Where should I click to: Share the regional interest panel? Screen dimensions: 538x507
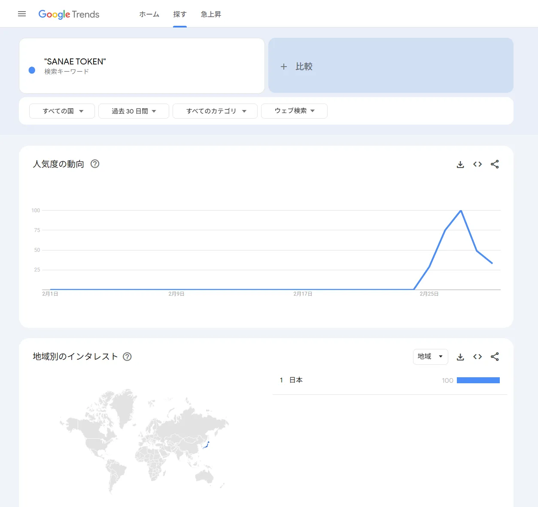click(495, 357)
